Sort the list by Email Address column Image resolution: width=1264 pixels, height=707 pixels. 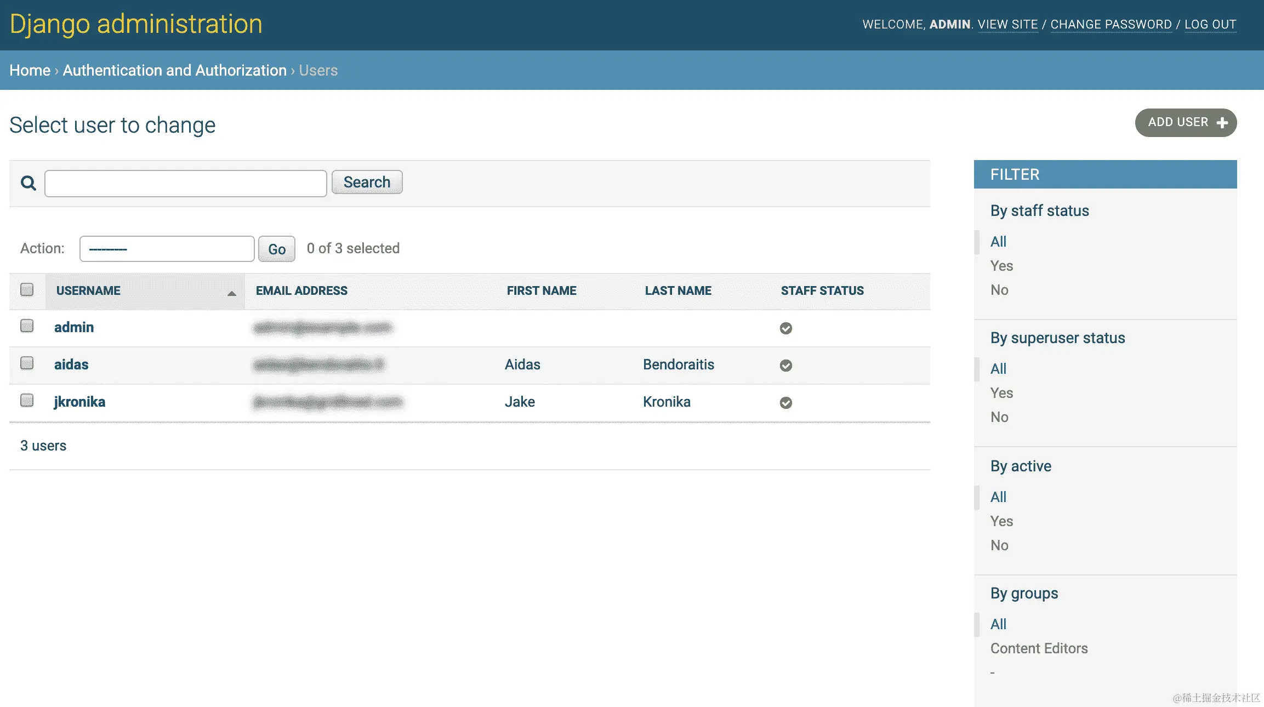click(x=301, y=291)
